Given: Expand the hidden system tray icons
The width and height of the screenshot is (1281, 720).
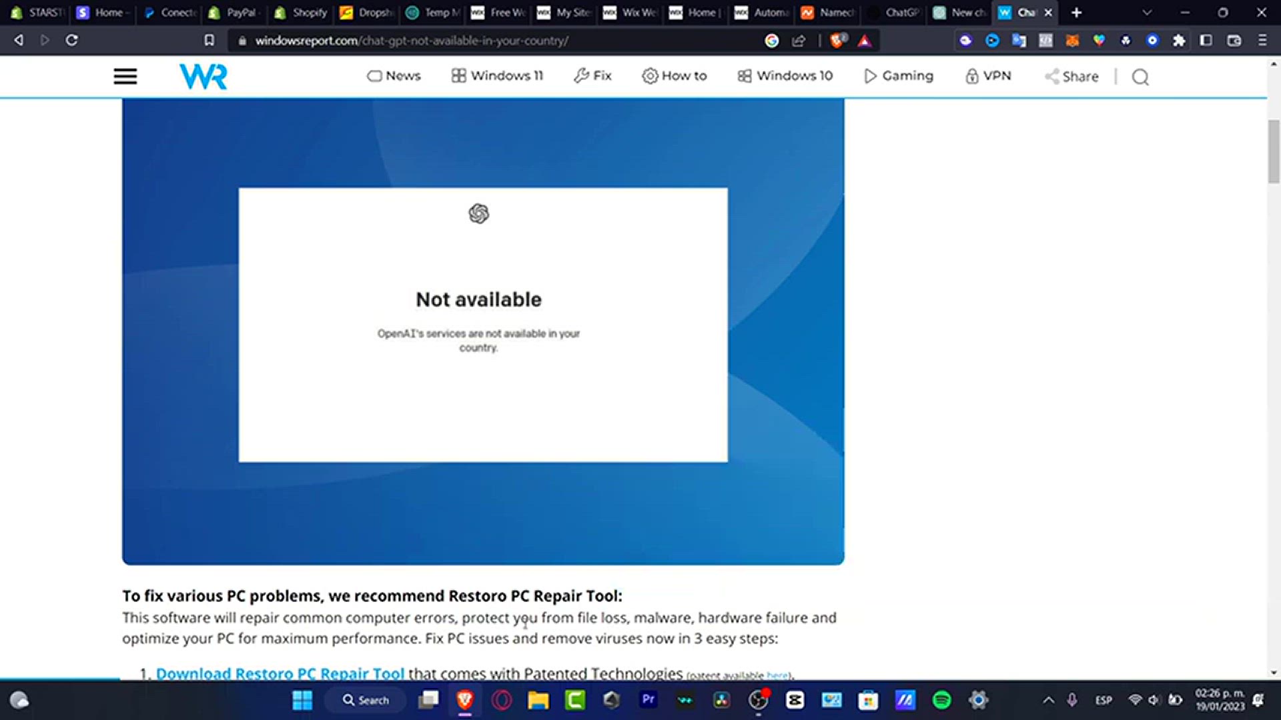Looking at the screenshot, I should coord(1048,700).
